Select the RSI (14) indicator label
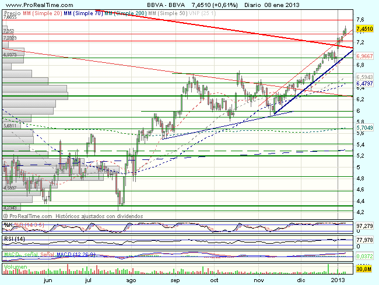This screenshot has width=379, height=285. pos(15,239)
